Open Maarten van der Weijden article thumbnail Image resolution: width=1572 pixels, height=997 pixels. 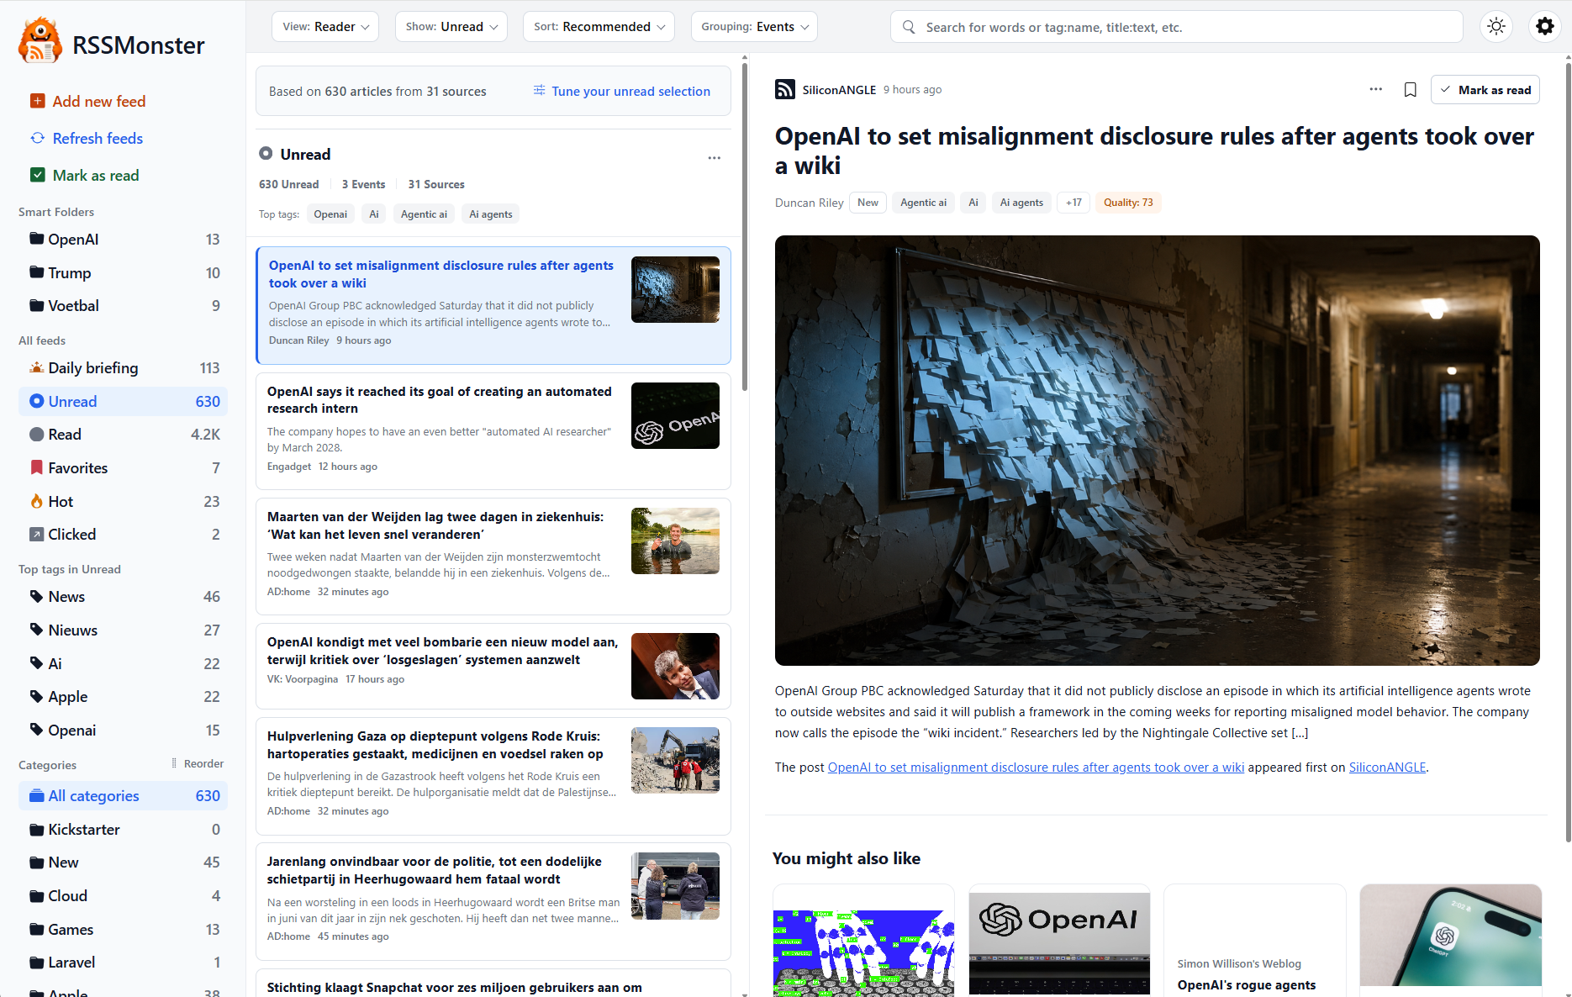(675, 541)
